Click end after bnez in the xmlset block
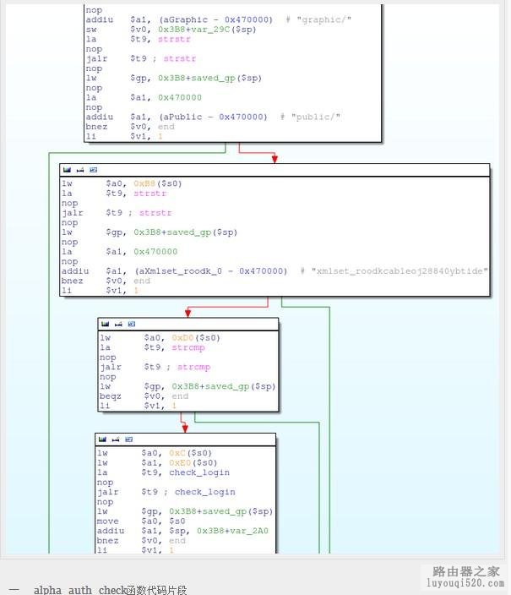 pos(142,281)
